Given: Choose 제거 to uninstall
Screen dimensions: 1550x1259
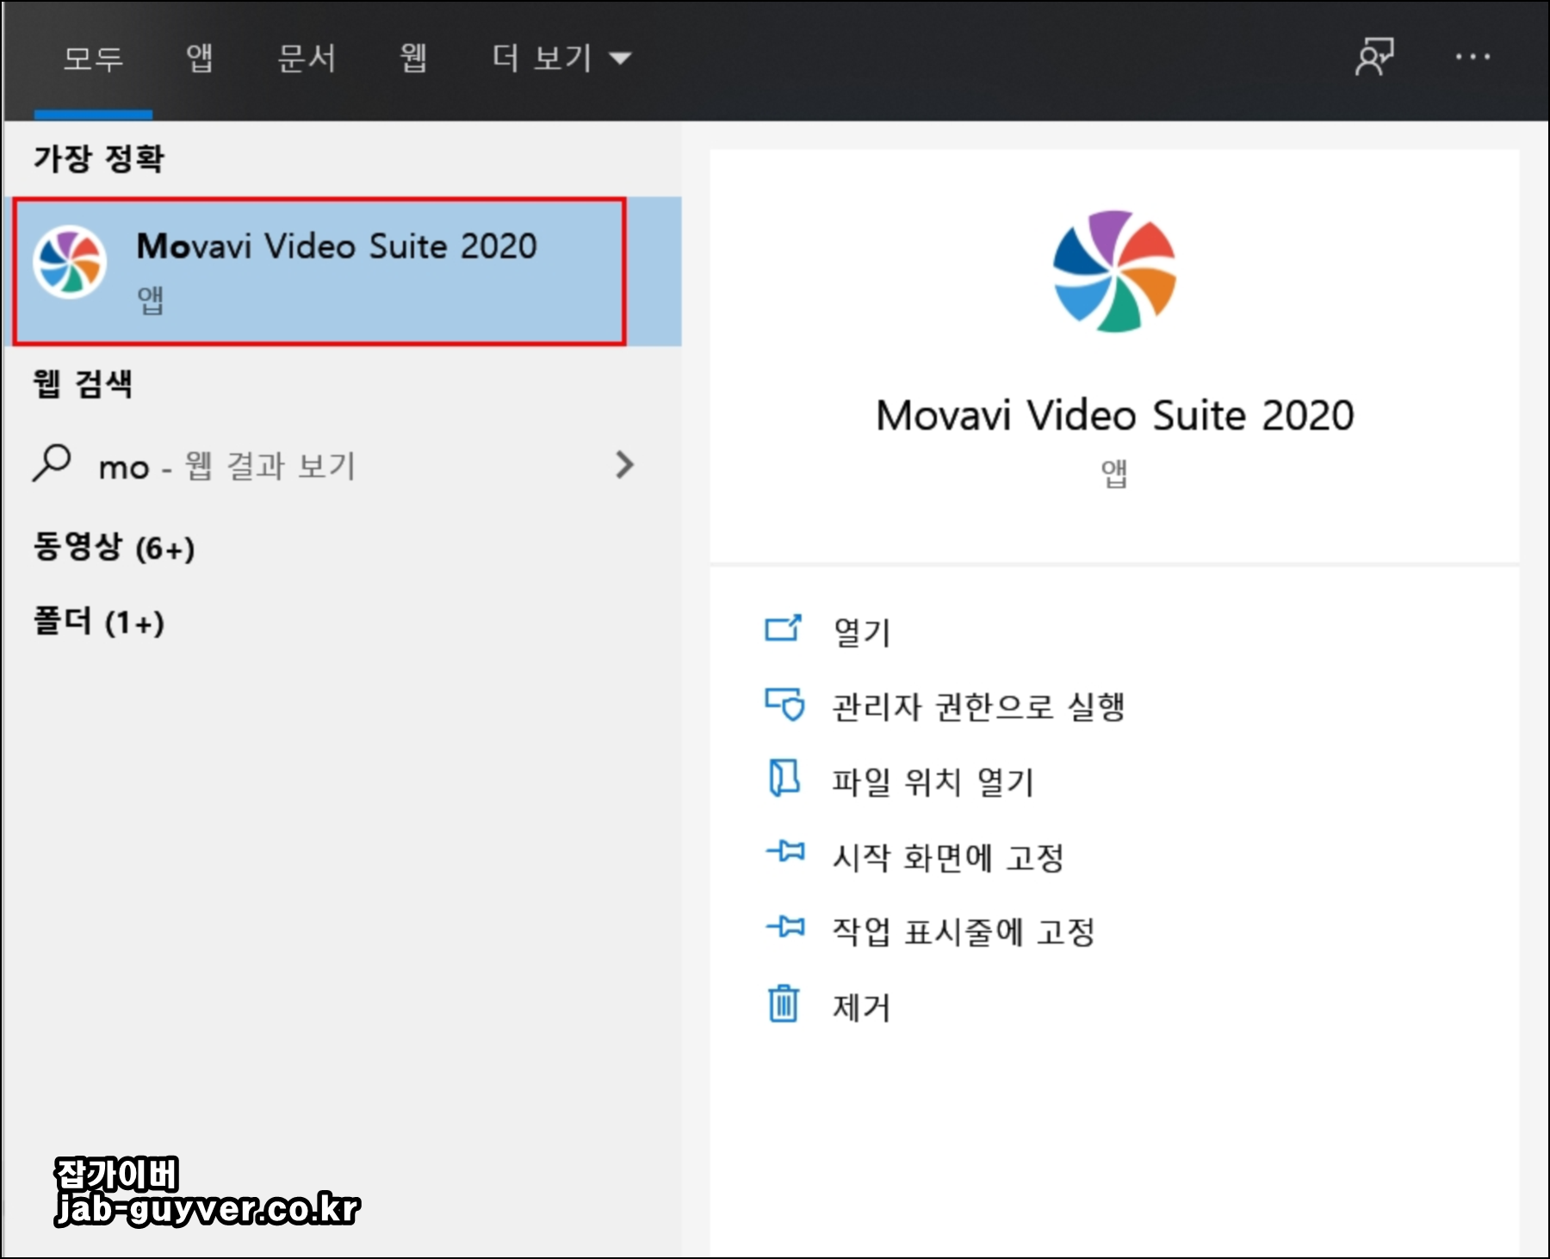Looking at the screenshot, I should point(861,1007).
